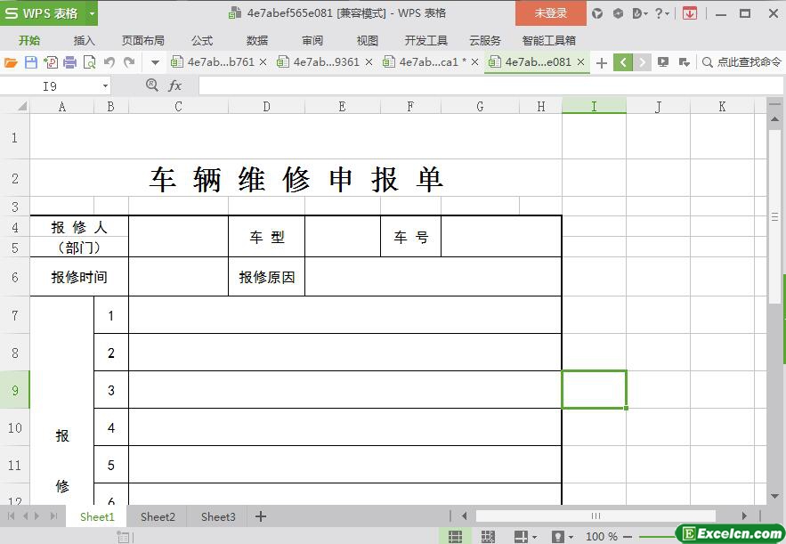
Task: Open Print Preview from the quick toolbar
Action: point(89,62)
